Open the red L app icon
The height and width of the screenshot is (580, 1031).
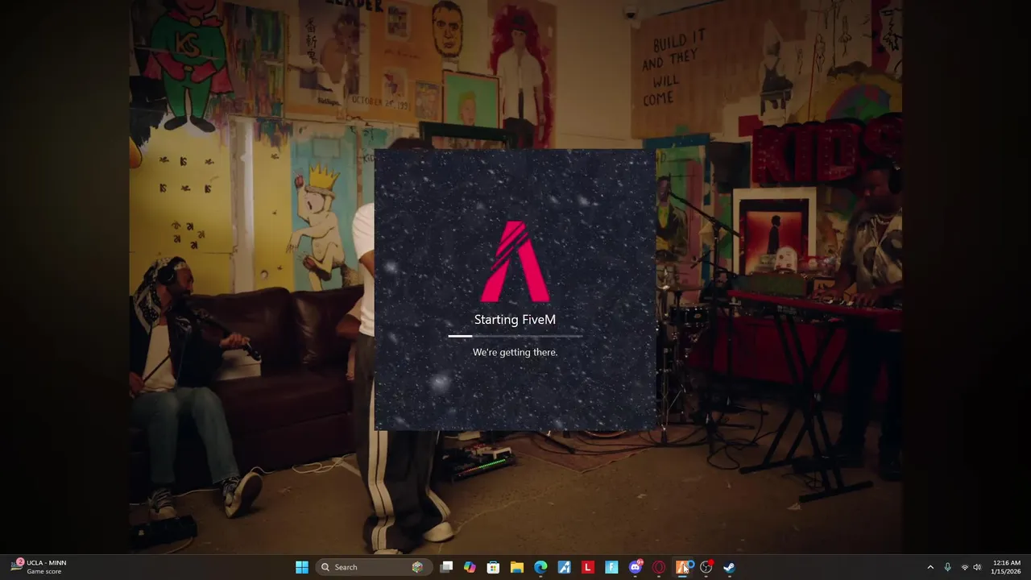[588, 567]
